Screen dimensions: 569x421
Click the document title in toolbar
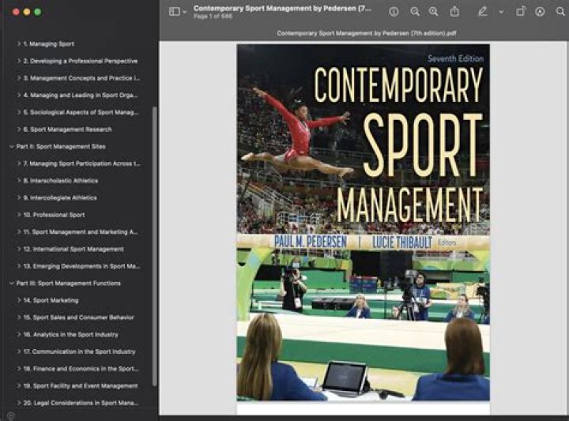[x=282, y=9]
